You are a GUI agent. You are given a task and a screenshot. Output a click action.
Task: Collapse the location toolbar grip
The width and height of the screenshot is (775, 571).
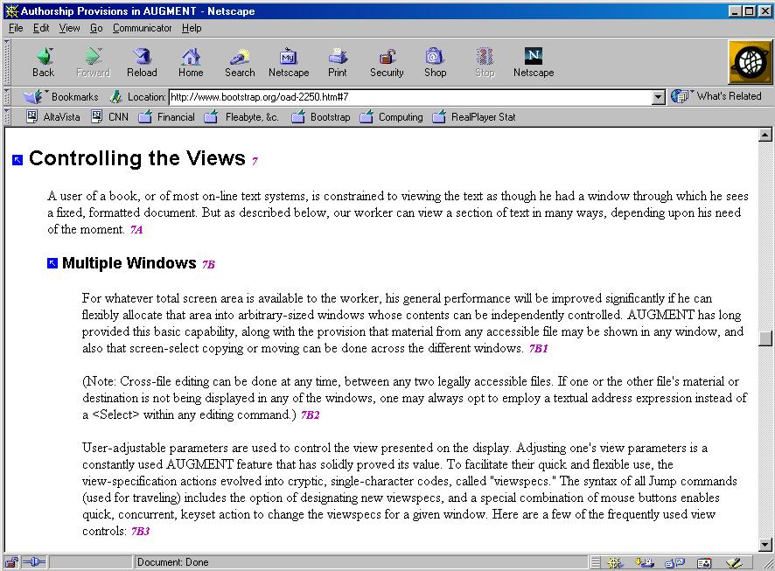[6, 97]
